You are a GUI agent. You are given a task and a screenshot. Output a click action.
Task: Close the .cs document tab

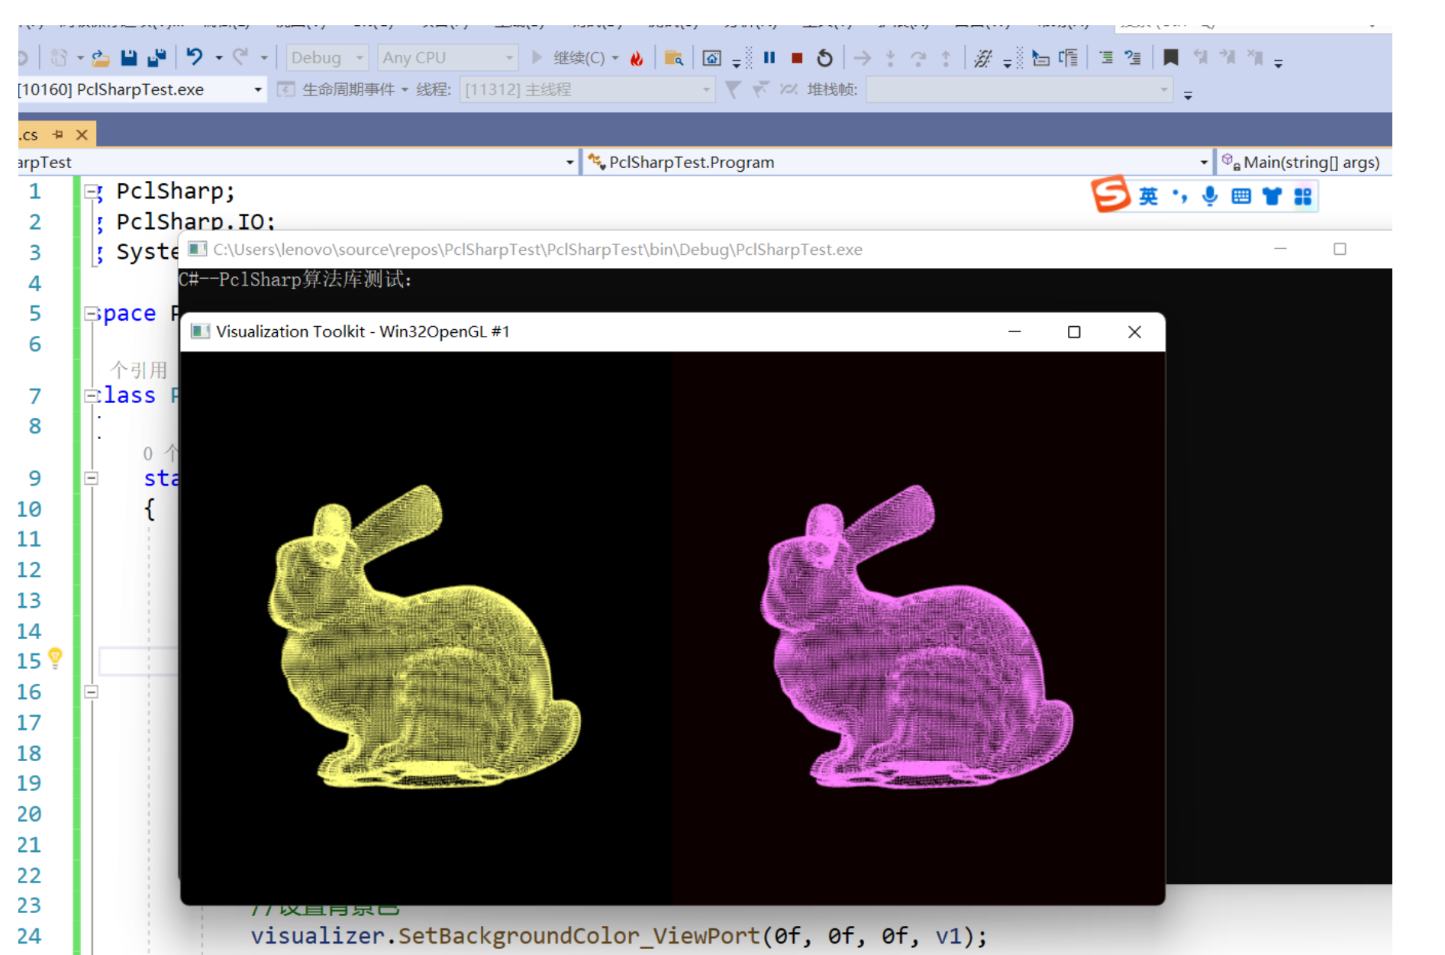[82, 134]
